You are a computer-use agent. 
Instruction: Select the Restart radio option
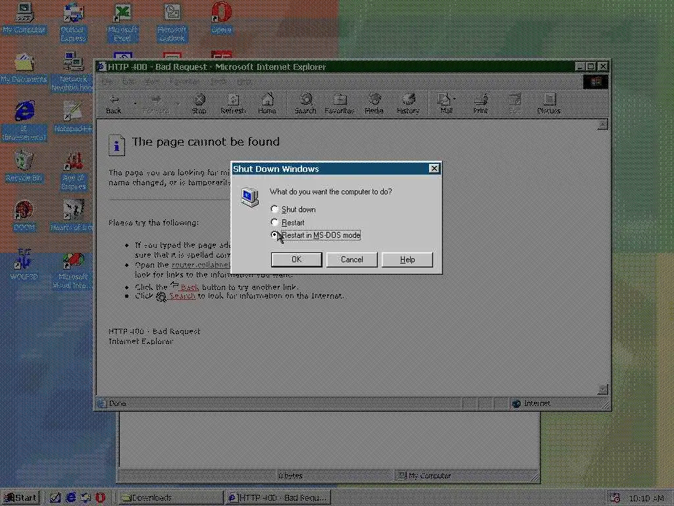288,223
